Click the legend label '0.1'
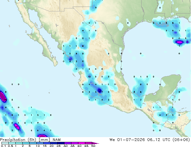191x147 pixels. [x=3, y=146]
